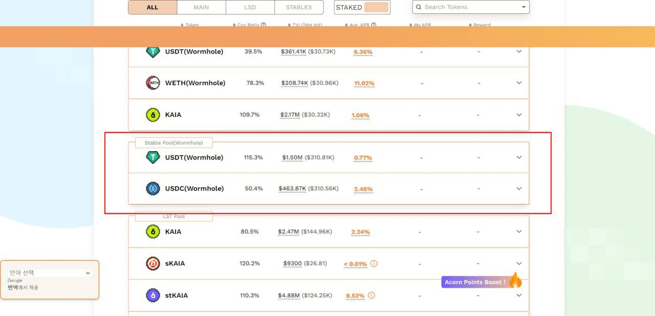
Task: Click the info icon next to stKAIA 8.52% APR
Action: point(372,295)
